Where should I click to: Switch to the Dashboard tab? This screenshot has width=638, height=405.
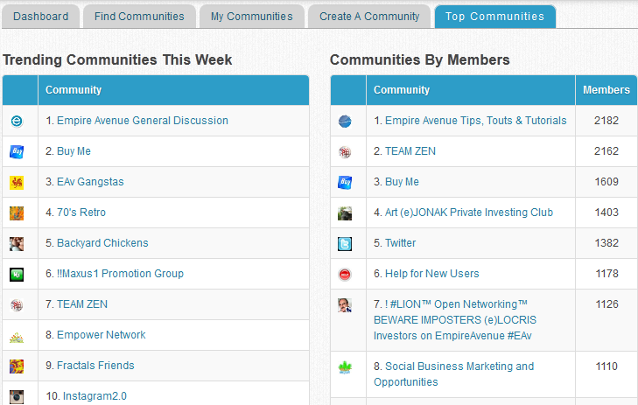point(40,17)
